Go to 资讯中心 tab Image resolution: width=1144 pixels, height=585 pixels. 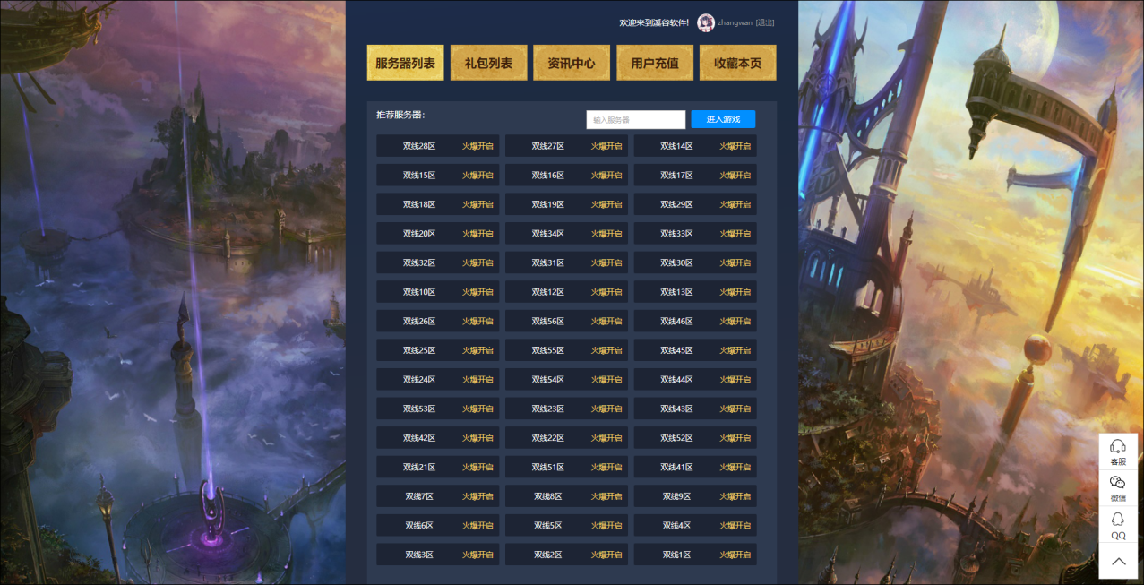point(572,63)
